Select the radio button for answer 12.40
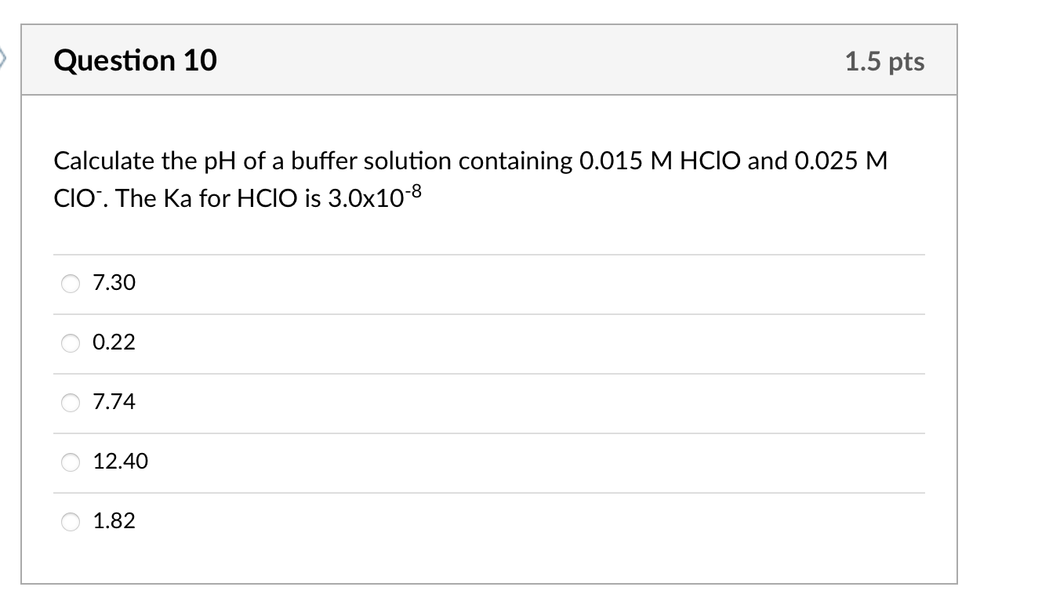This screenshot has height=605, width=1049. (x=70, y=462)
